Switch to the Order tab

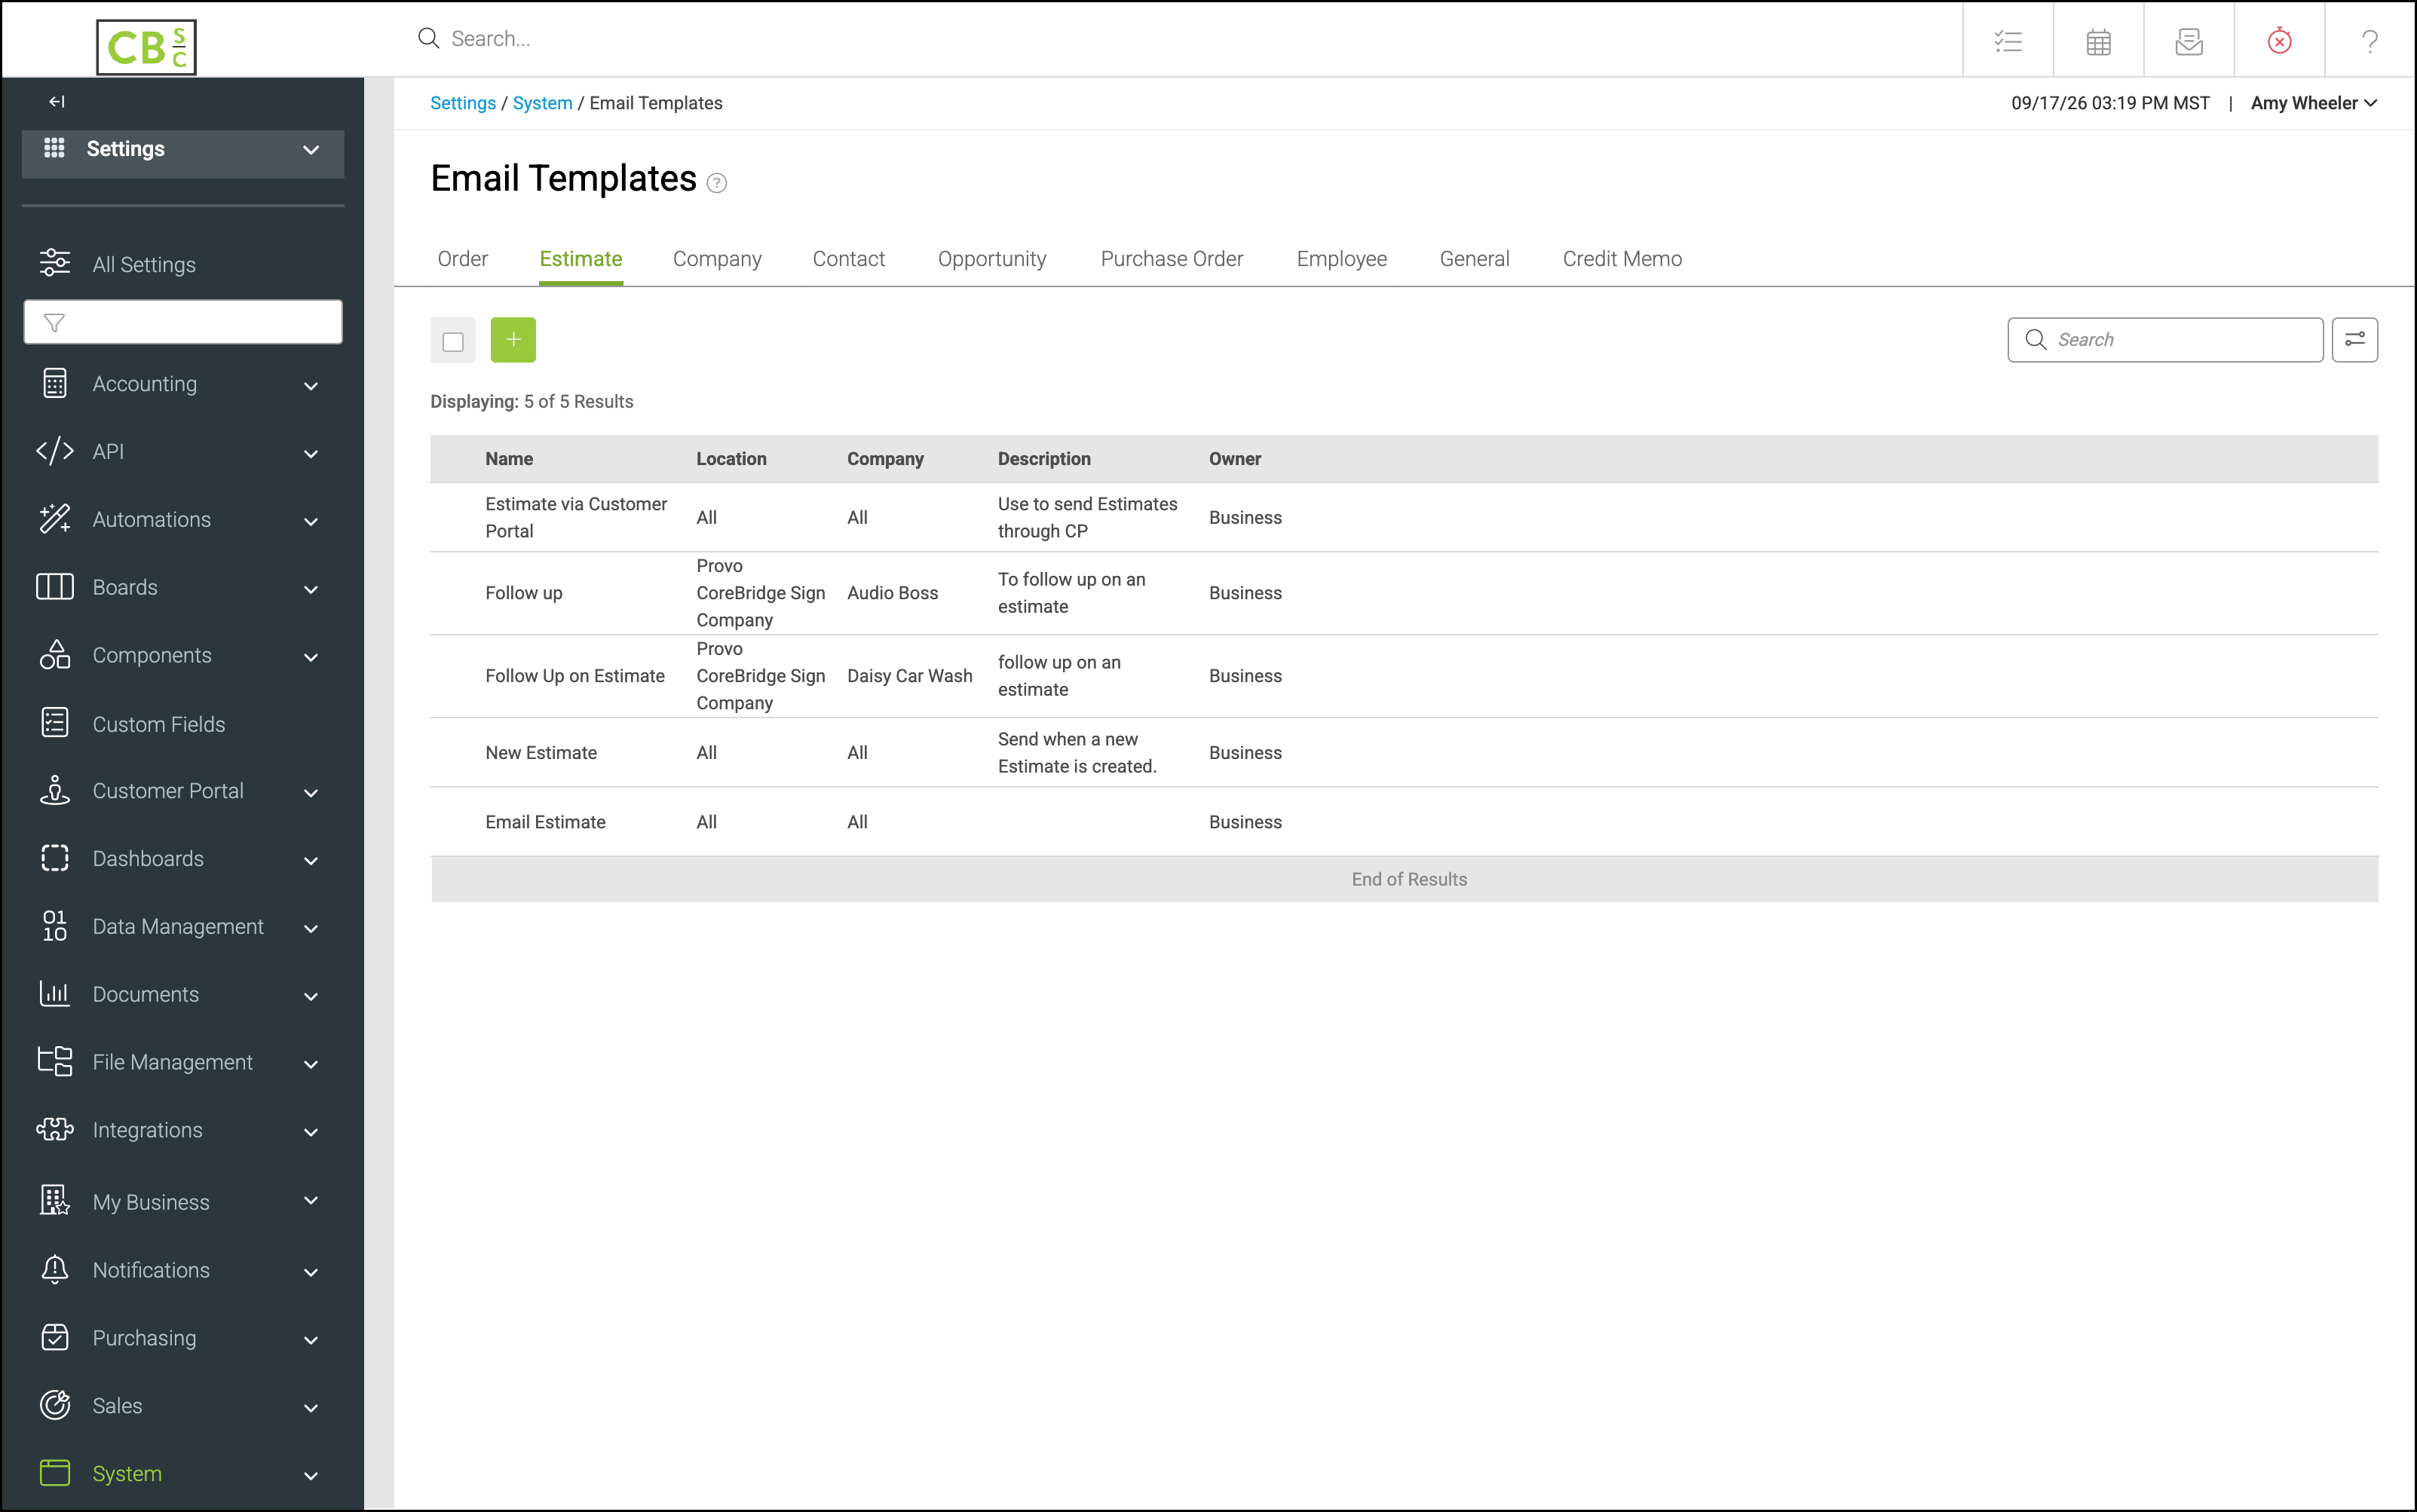[462, 259]
